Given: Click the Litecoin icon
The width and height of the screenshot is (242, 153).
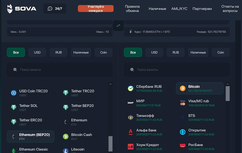Looking at the screenshot, I should click(66, 151).
